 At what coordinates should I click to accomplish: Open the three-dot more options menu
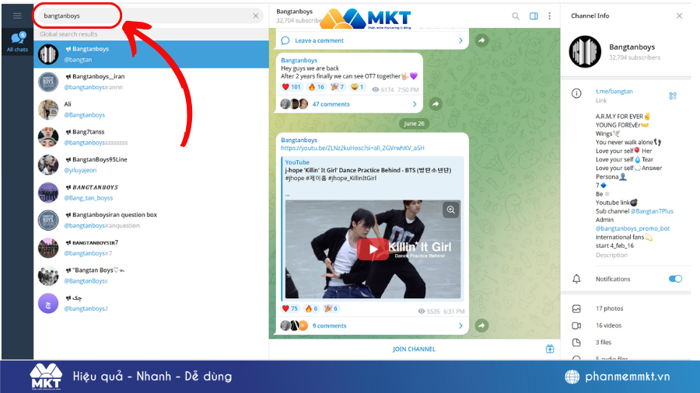click(x=550, y=16)
